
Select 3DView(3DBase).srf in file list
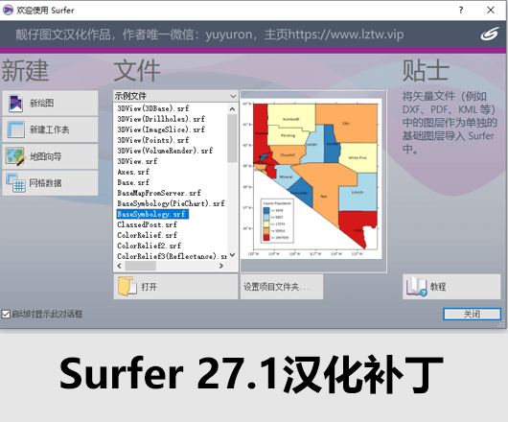point(153,108)
